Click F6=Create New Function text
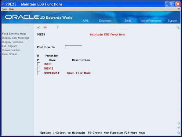Screen dimensions: 182x137 (105, 133)
